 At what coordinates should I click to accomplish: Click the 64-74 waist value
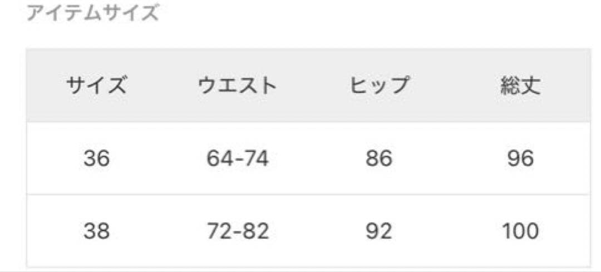[x=238, y=159]
